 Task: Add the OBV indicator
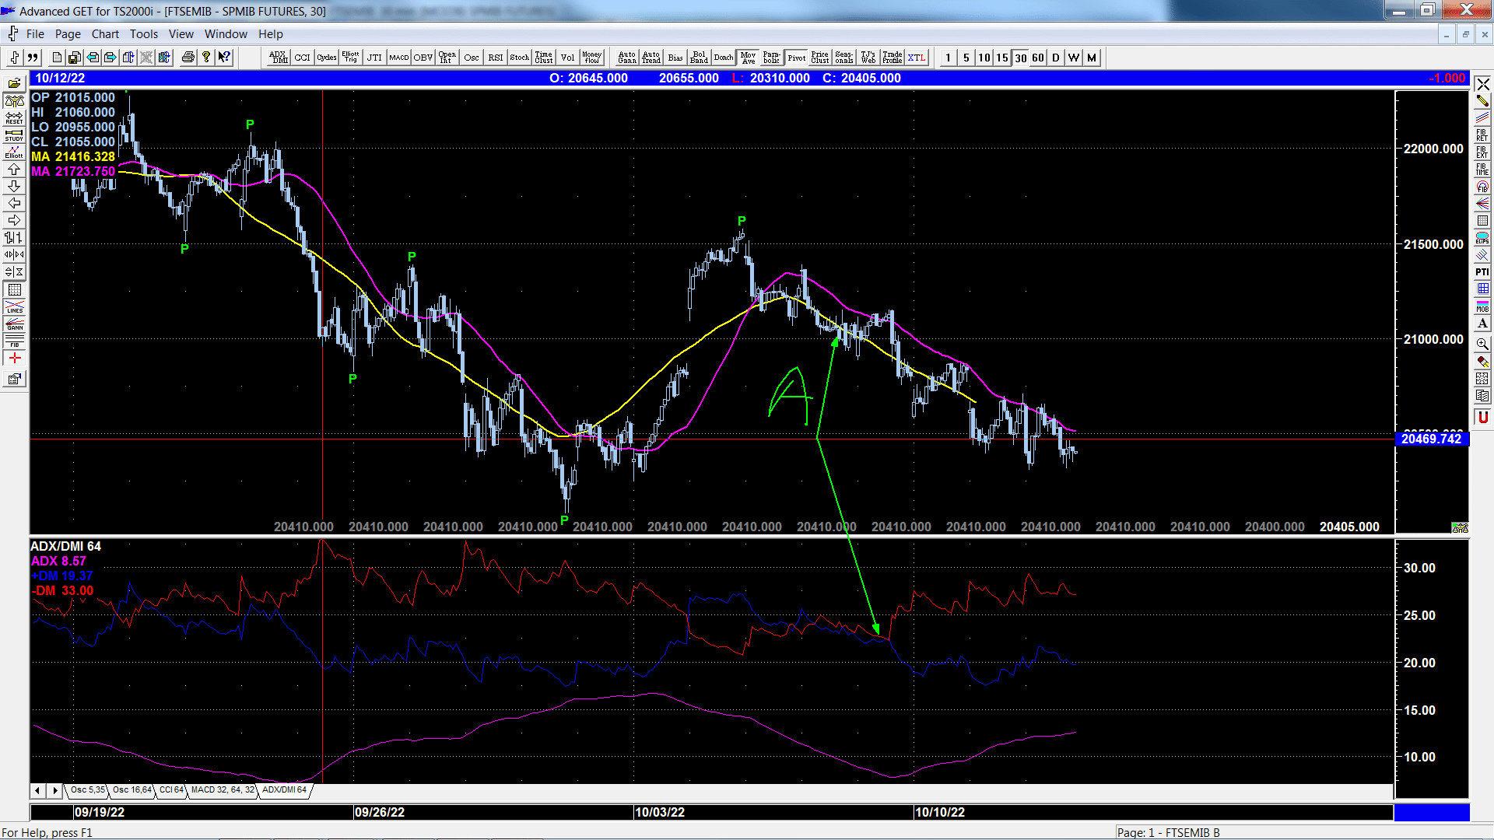point(423,58)
